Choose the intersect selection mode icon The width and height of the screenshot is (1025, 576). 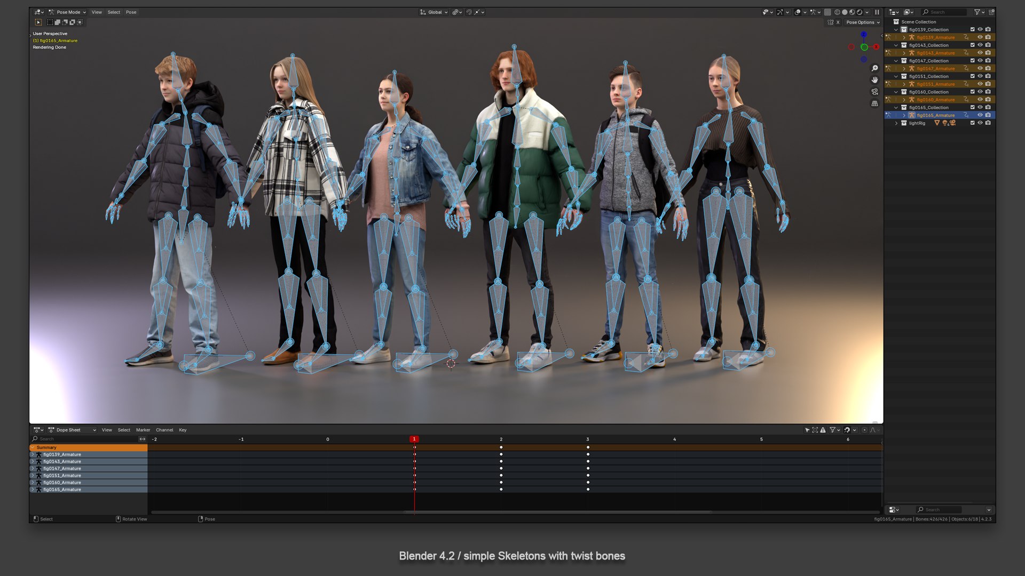pos(80,22)
